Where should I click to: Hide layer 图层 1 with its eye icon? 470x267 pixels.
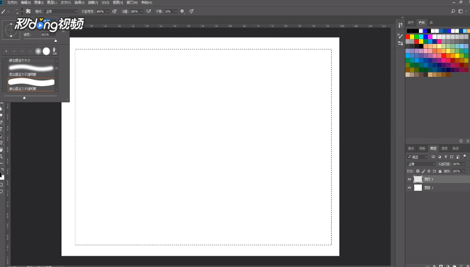(x=409, y=188)
